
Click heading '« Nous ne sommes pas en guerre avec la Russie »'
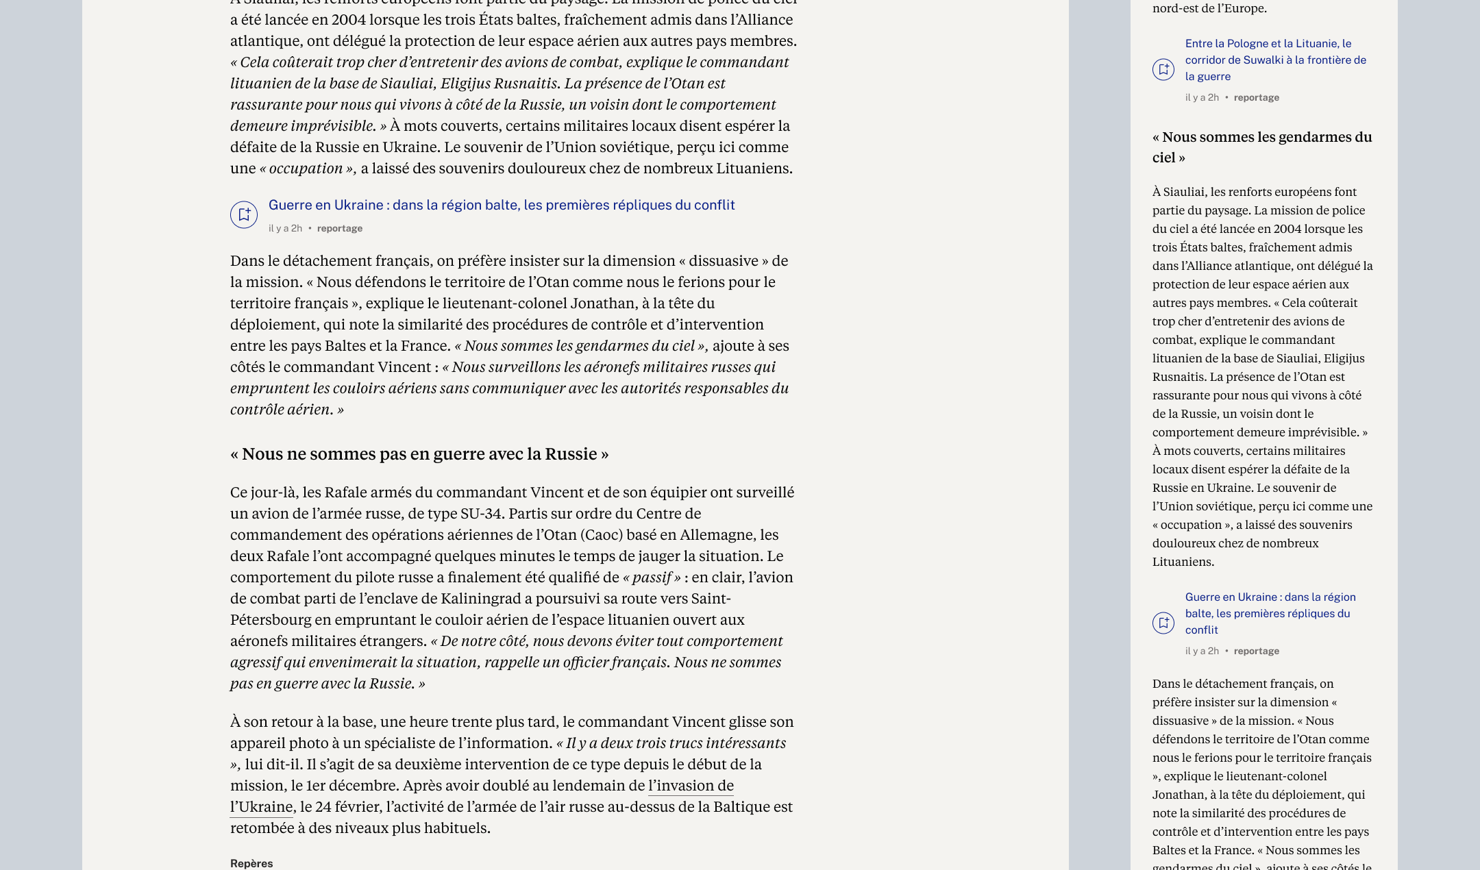(x=419, y=454)
